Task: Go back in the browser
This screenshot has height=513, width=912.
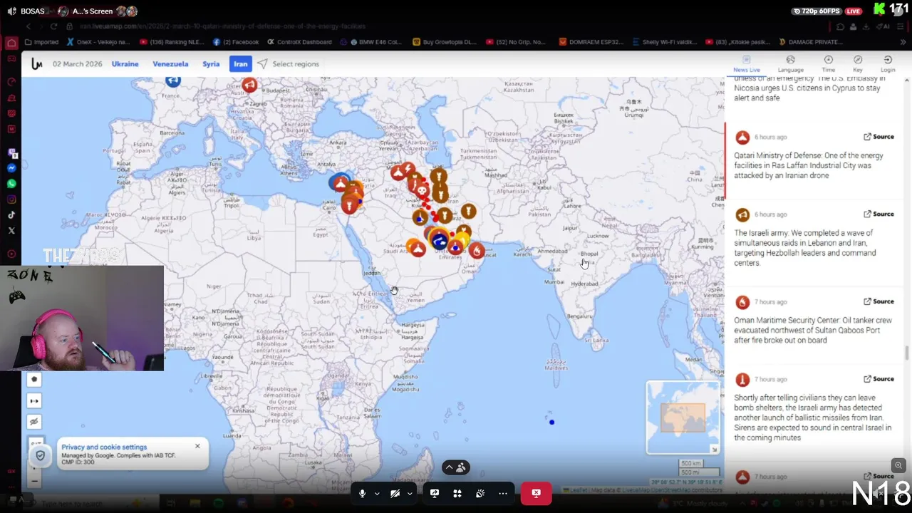Action: click(28, 26)
